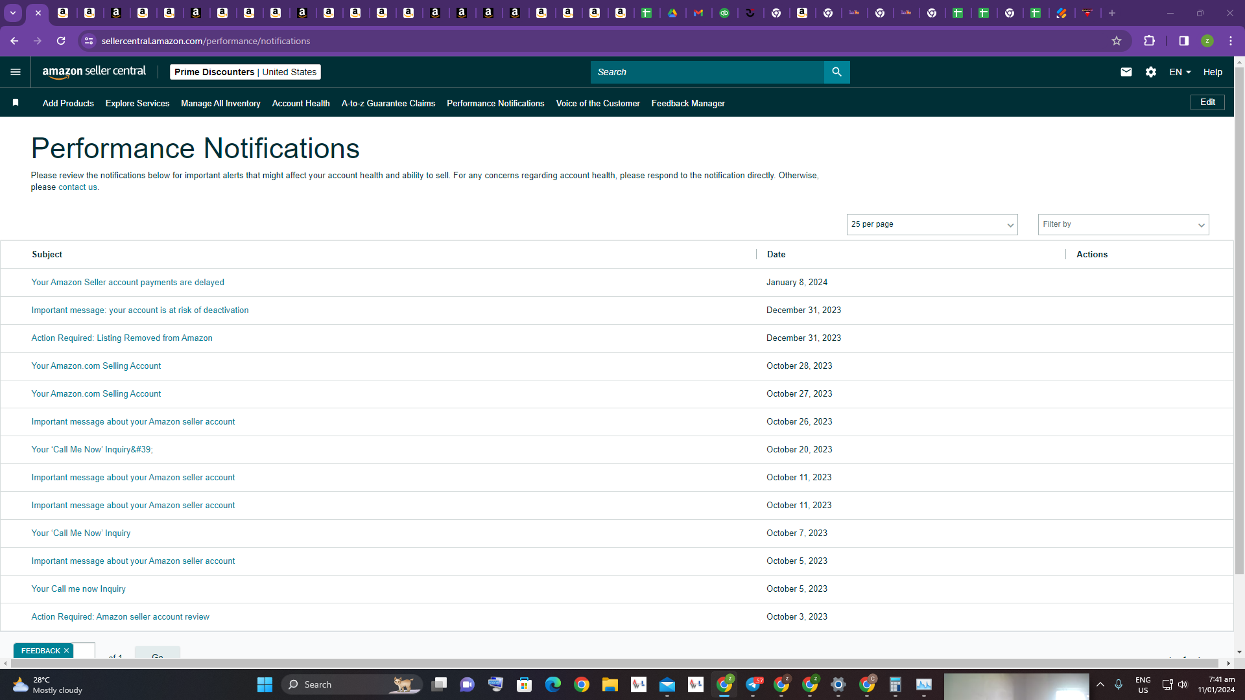This screenshot has width=1245, height=700.
Task: Open the Chrome profile avatar
Action: [x=1207, y=41]
